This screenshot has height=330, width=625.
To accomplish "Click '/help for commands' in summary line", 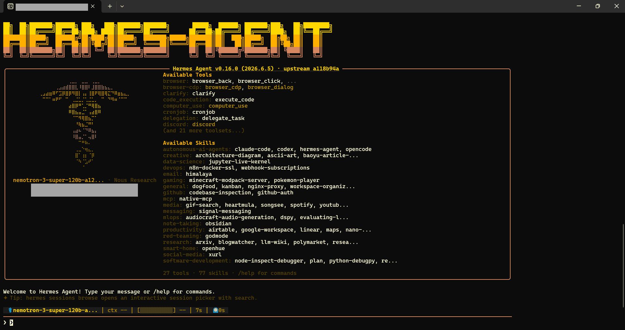I will 267,273.
